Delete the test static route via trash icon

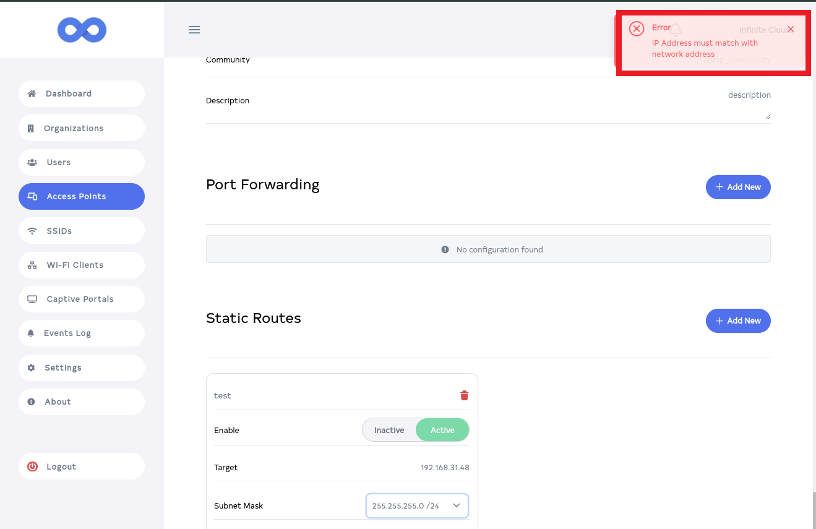tap(464, 395)
